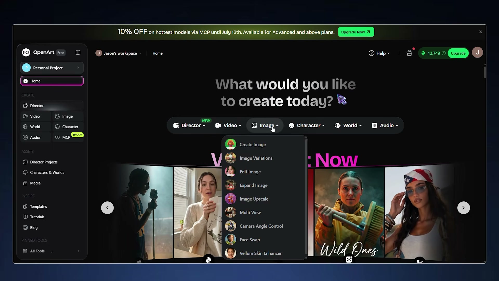The height and width of the screenshot is (281, 499).
Task: Open the Audio dropdown in the create bar
Action: (x=385, y=125)
